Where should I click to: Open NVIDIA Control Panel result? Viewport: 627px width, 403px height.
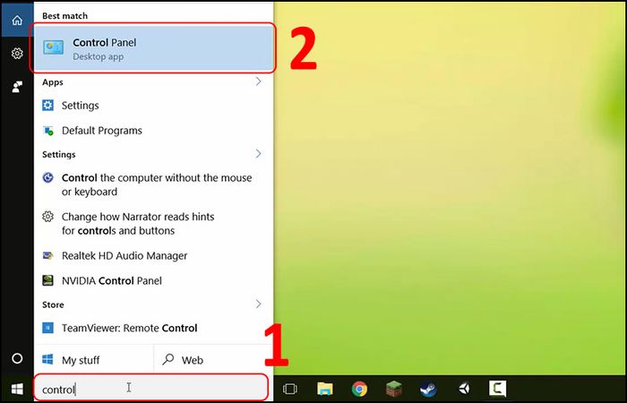click(153, 280)
